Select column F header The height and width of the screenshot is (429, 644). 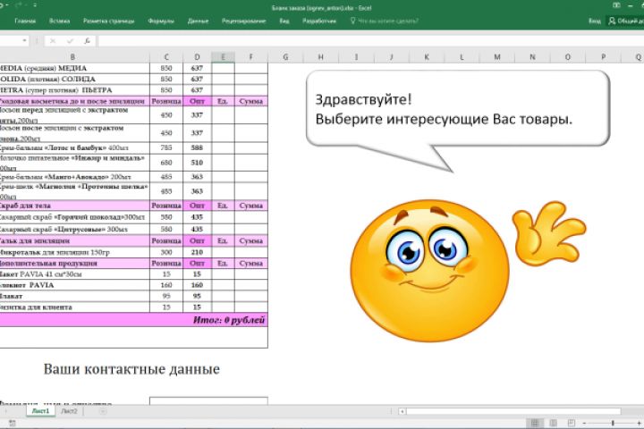(251, 57)
